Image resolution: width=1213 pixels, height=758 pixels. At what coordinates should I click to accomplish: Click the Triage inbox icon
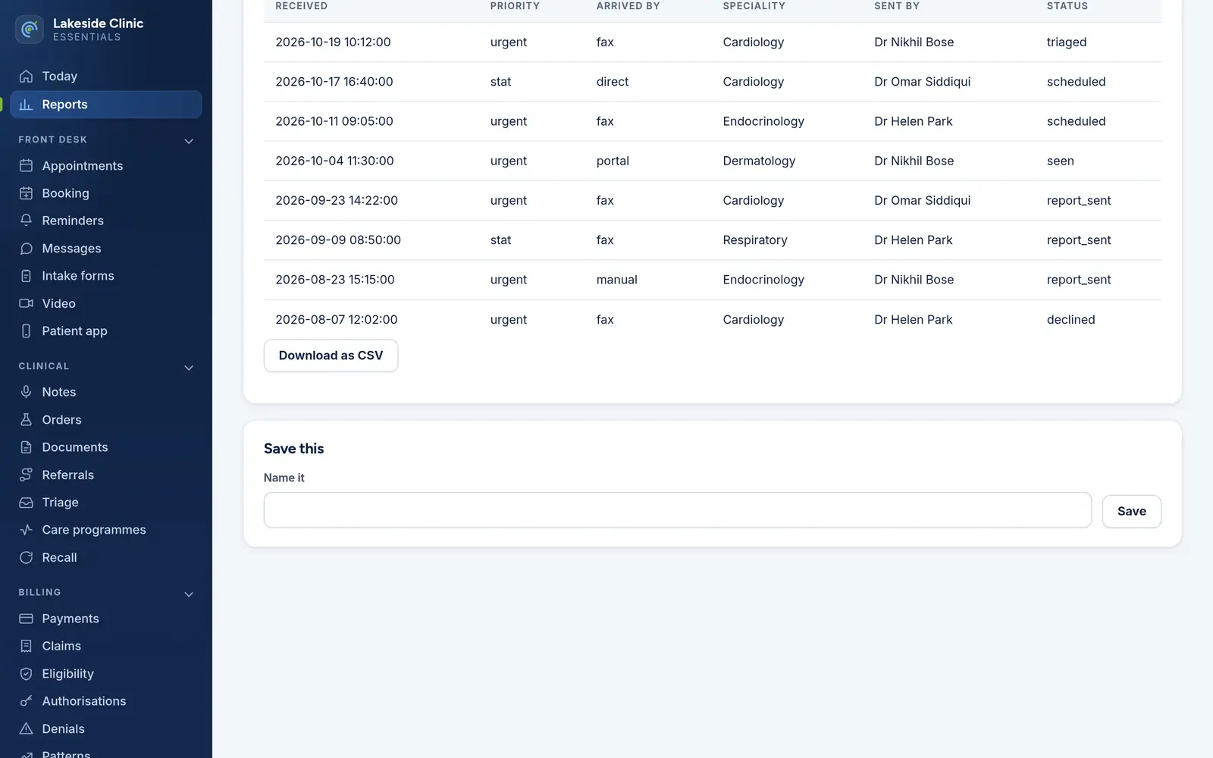(26, 503)
